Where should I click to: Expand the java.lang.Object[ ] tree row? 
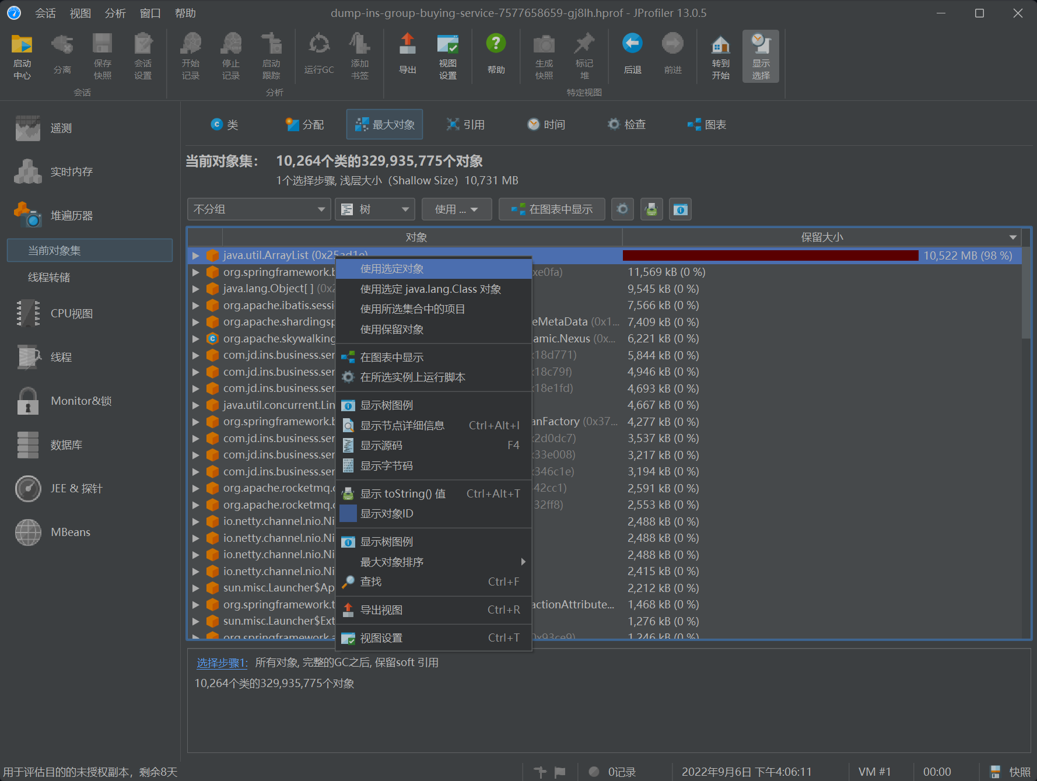tap(196, 289)
